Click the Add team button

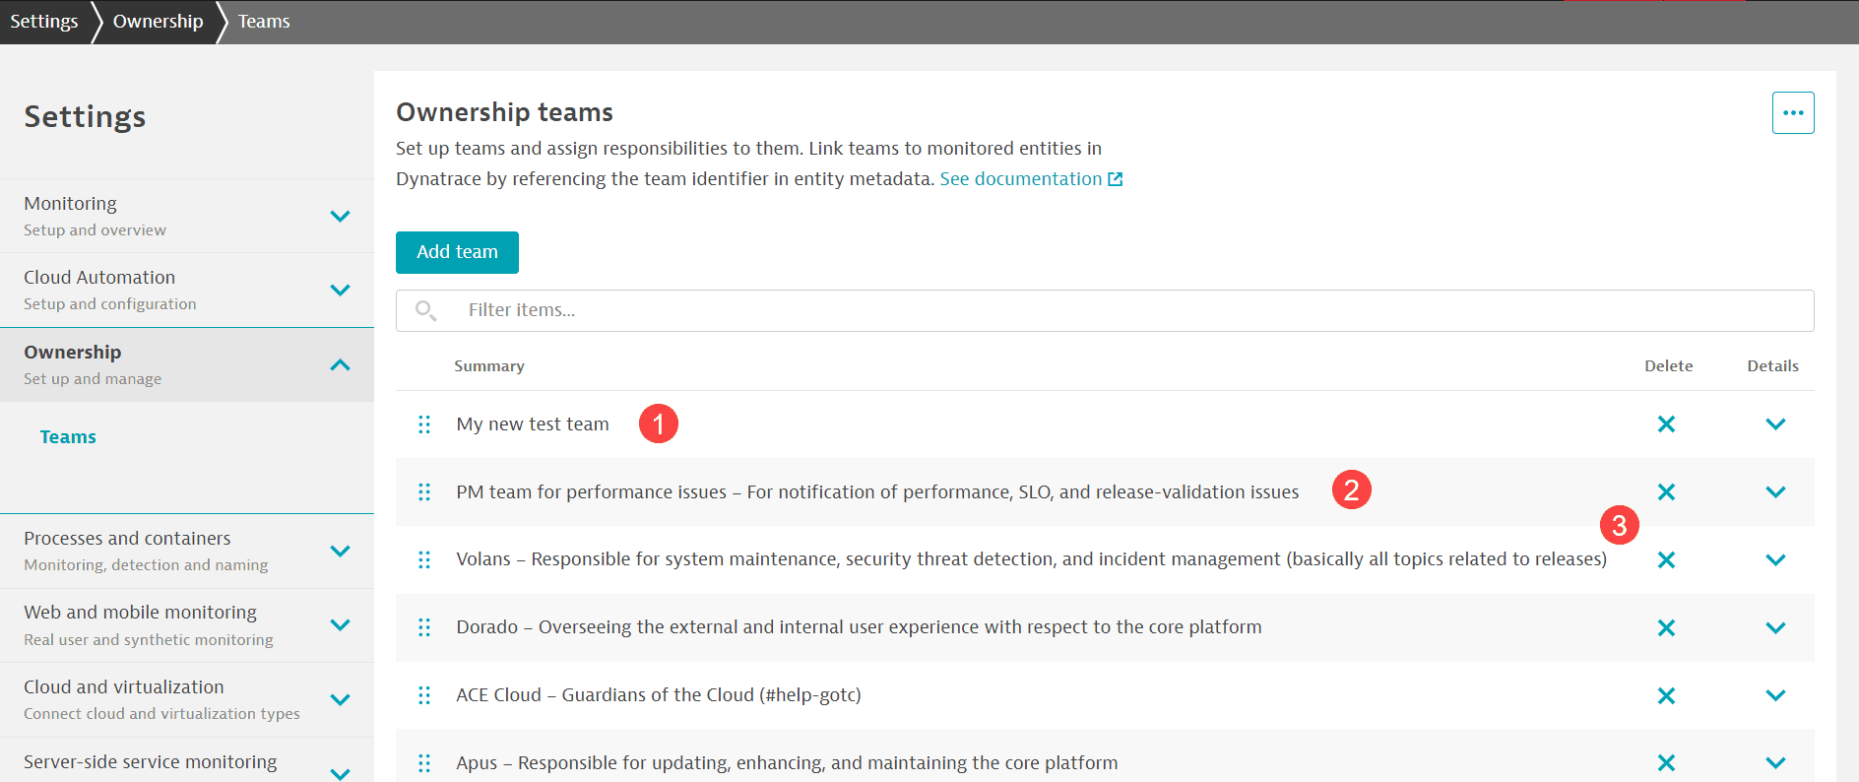457,252
